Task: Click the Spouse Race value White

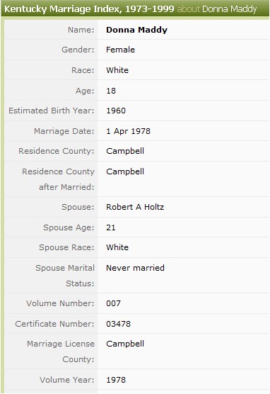Action: pyautogui.click(x=117, y=247)
